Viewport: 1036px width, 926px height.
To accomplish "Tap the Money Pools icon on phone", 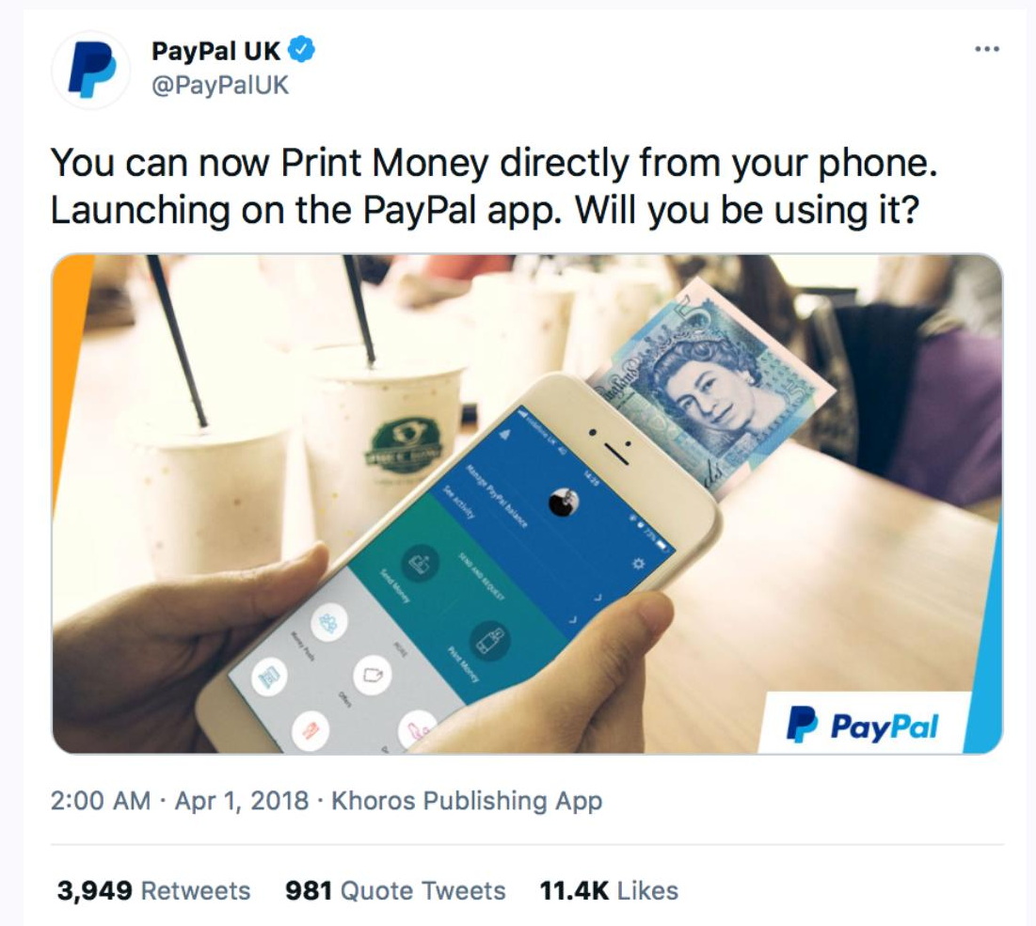I will pos(327,622).
